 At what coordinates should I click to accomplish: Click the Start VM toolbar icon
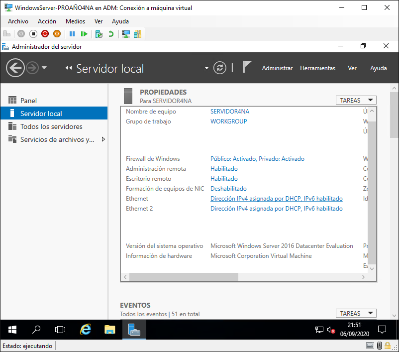pos(21,34)
